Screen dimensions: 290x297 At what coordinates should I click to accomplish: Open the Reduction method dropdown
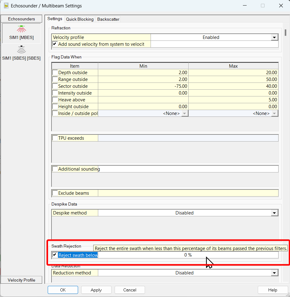tap(274, 273)
